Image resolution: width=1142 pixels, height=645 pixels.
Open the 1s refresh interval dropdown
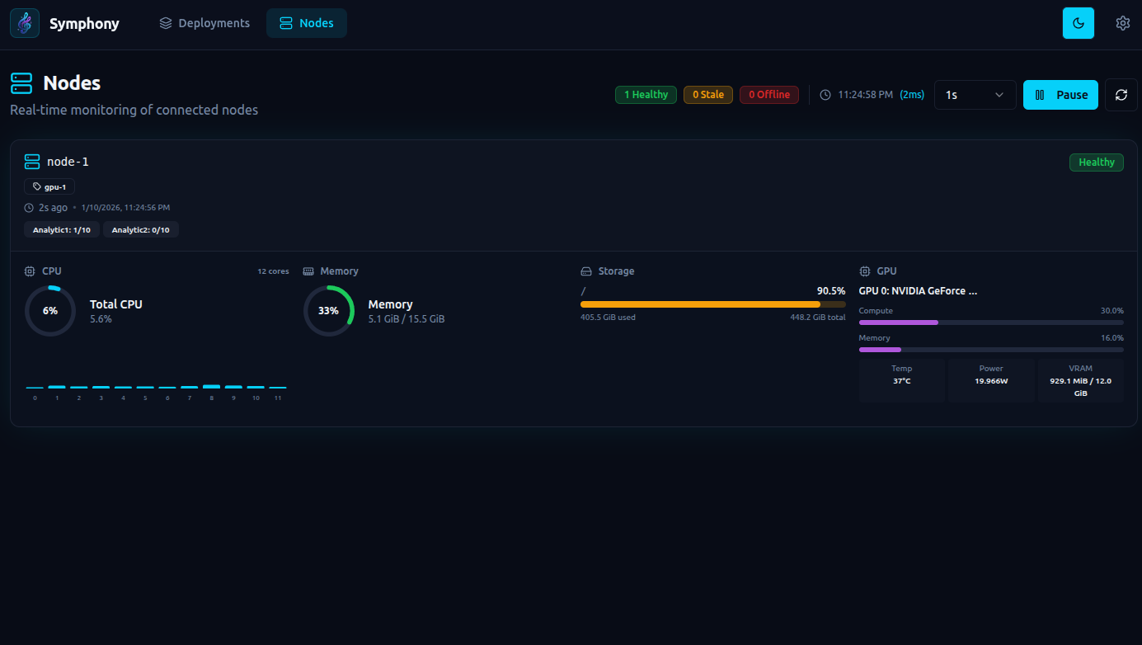point(975,95)
